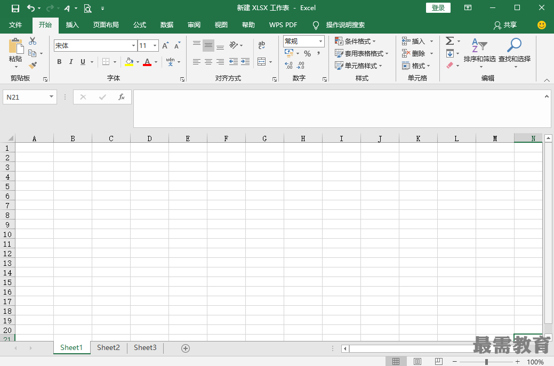This screenshot has height=366, width=554.
Task: Apply red font color A
Action: pos(147,62)
